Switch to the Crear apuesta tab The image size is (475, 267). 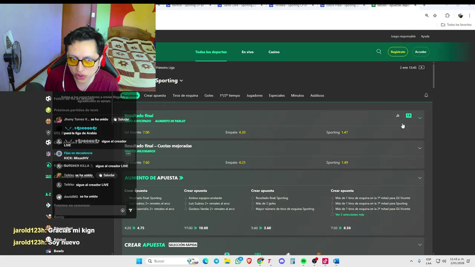tap(155, 95)
